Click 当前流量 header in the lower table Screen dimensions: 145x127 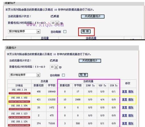88,81
